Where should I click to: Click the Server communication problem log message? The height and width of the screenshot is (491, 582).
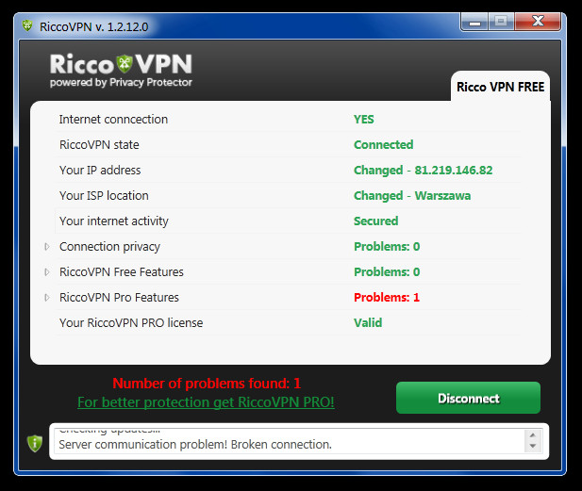click(x=195, y=444)
